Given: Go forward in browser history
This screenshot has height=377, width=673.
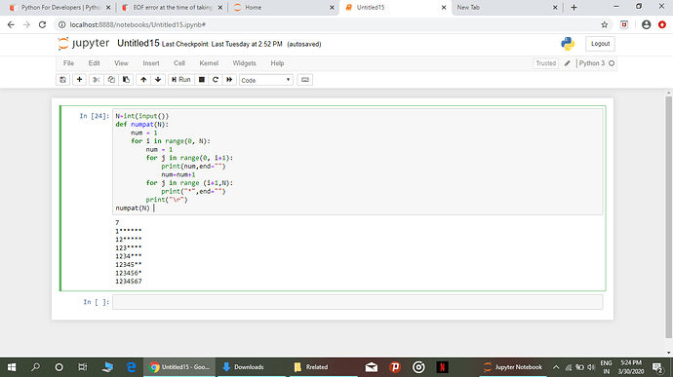Looking at the screenshot, I should (26, 25).
